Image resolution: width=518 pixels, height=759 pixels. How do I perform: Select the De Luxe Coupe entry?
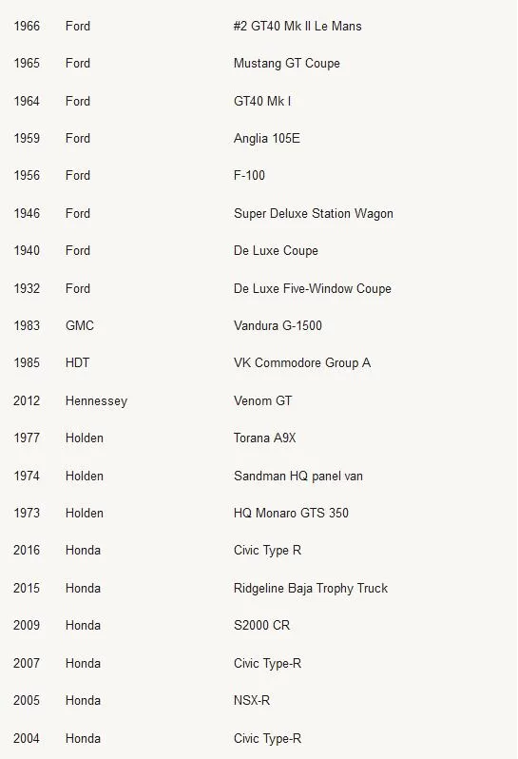pos(276,251)
